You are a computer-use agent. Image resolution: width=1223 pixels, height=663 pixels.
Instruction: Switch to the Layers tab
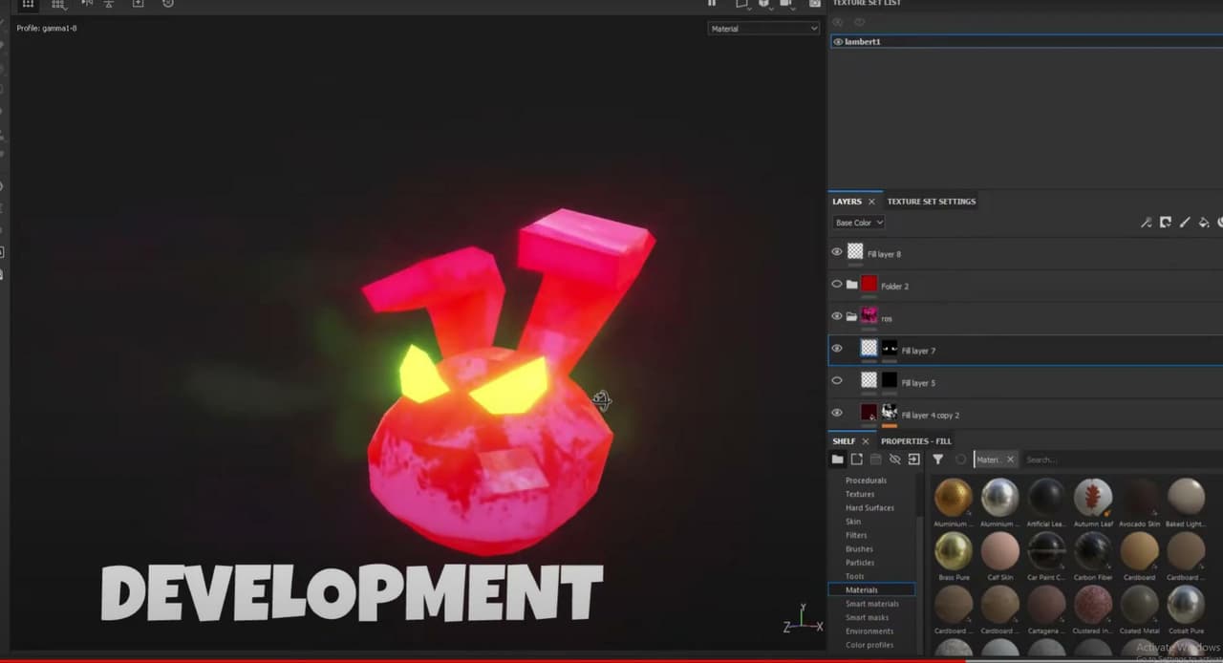pyautogui.click(x=847, y=202)
